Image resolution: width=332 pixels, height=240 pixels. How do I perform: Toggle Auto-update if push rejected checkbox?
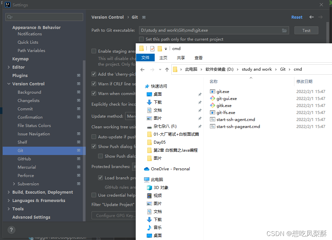[94, 137]
